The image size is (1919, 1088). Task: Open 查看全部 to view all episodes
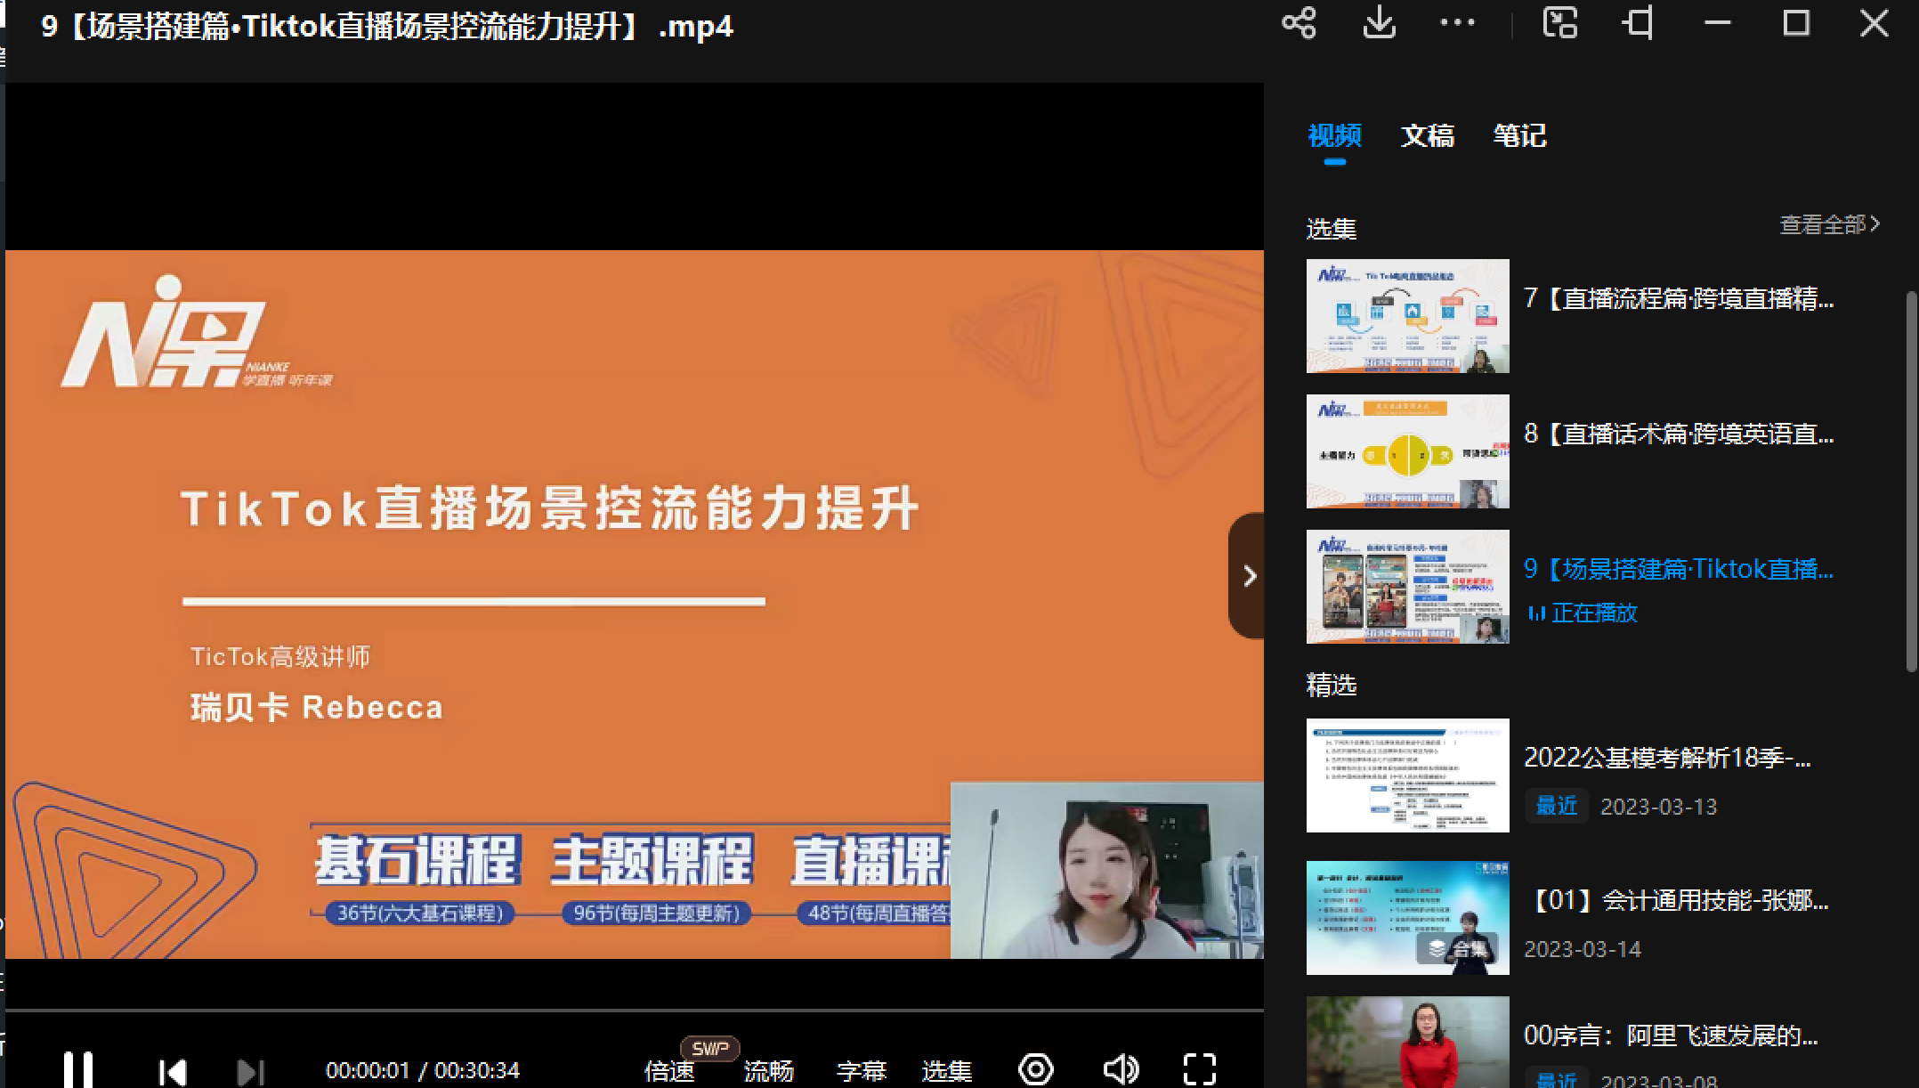(x=1829, y=224)
